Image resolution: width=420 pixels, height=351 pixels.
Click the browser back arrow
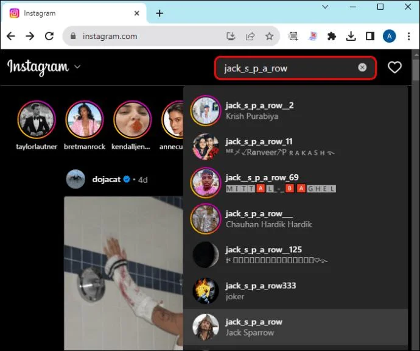click(x=11, y=36)
